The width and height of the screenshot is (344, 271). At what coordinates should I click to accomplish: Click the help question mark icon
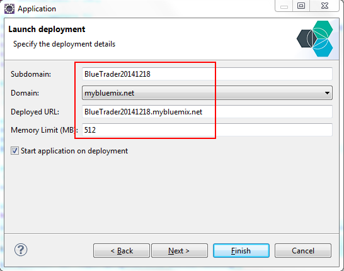[21, 250]
